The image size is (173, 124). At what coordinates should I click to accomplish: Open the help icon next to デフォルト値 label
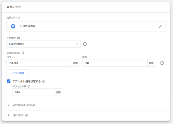(29, 86)
